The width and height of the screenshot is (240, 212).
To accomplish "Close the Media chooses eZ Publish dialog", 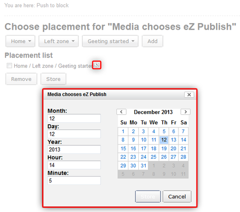I will tap(189, 95).
